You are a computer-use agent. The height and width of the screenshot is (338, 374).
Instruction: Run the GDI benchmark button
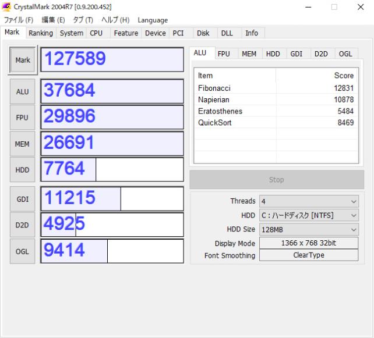coord(22,198)
